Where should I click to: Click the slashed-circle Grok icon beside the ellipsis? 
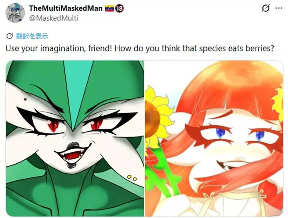(266, 8)
